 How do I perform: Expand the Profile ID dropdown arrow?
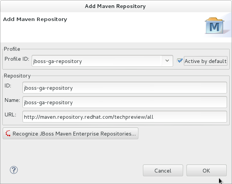pyautogui.click(x=167, y=61)
